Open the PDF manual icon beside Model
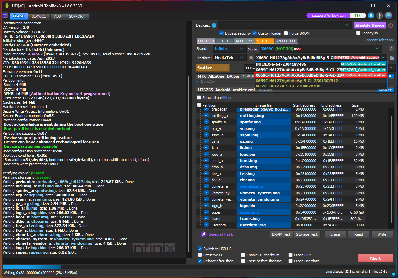This screenshot has height=278, width=398. 392,49
